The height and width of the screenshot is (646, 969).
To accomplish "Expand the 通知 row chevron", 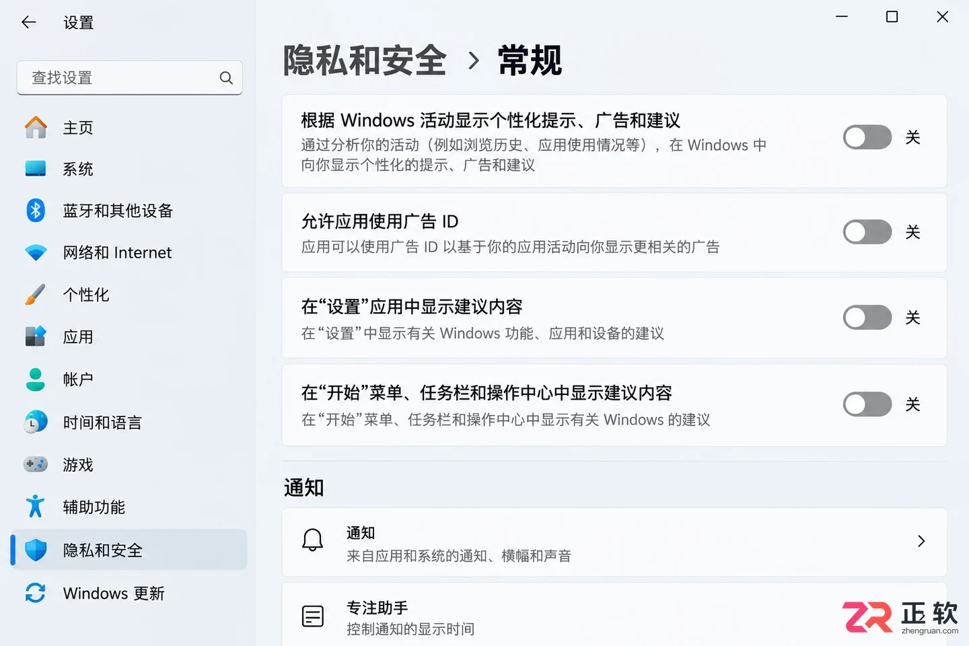I will (921, 541).
